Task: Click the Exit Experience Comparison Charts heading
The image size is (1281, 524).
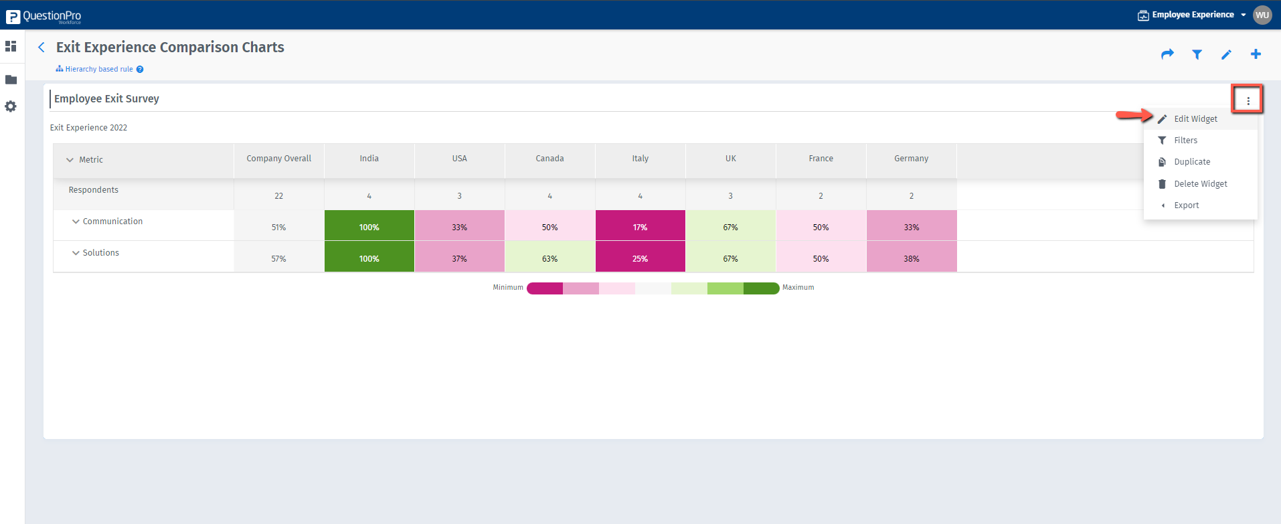Action: click(170, 48)
